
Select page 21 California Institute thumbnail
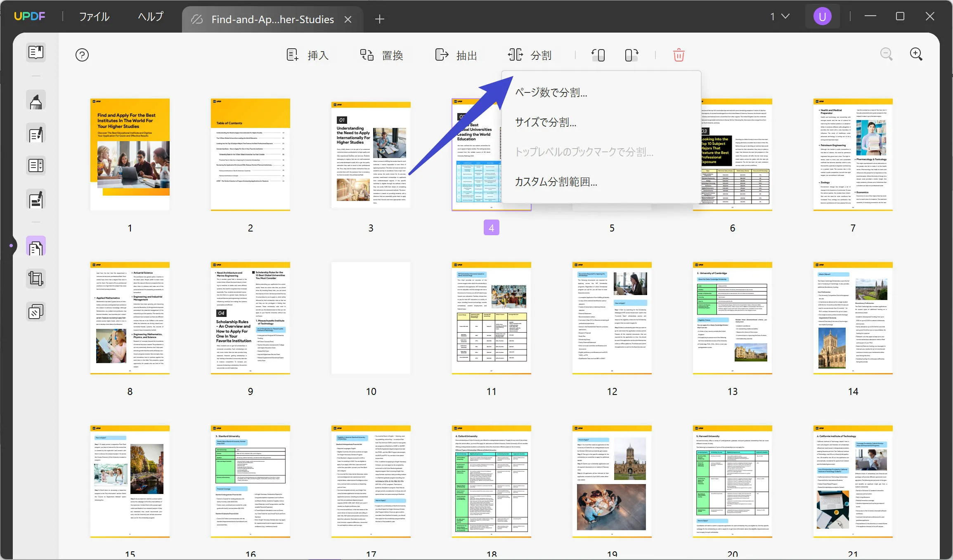pyautogui.click(x=853, y=482)
